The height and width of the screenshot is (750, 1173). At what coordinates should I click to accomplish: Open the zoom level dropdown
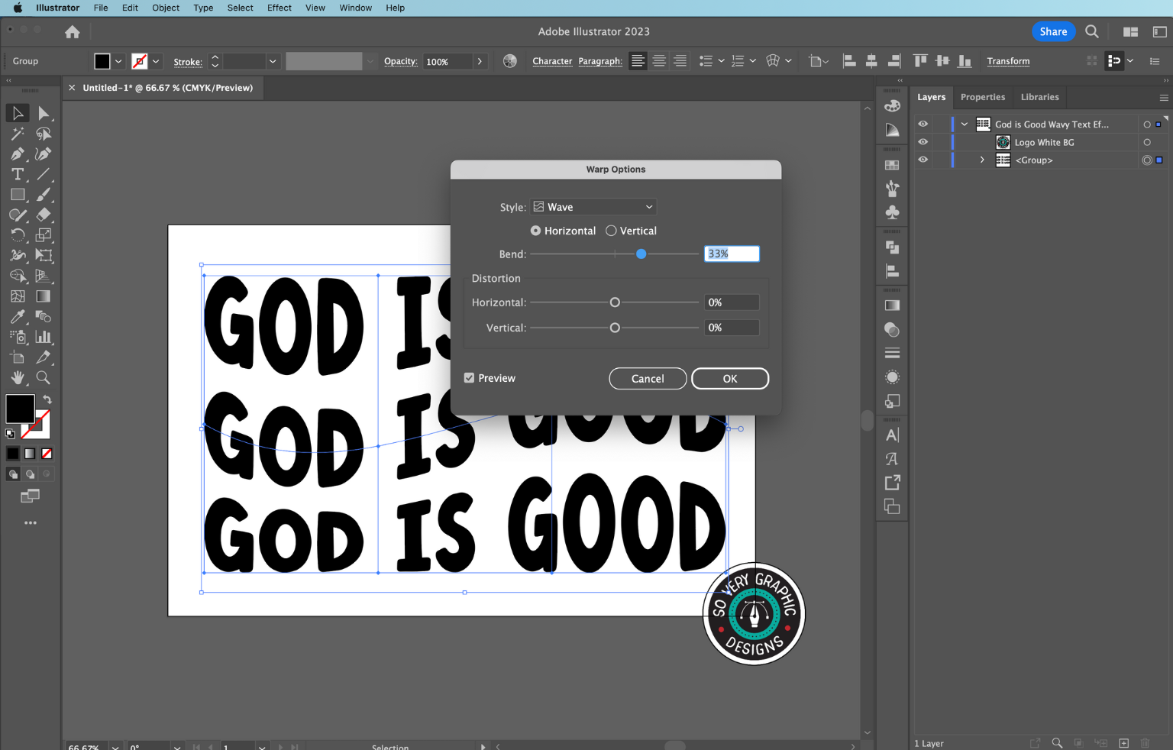coord(115,747)
